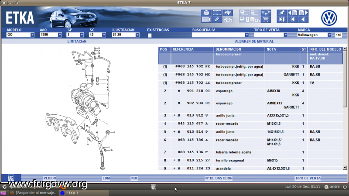
Task: Switch to the Limitación tab
Action: pos(77,41)
